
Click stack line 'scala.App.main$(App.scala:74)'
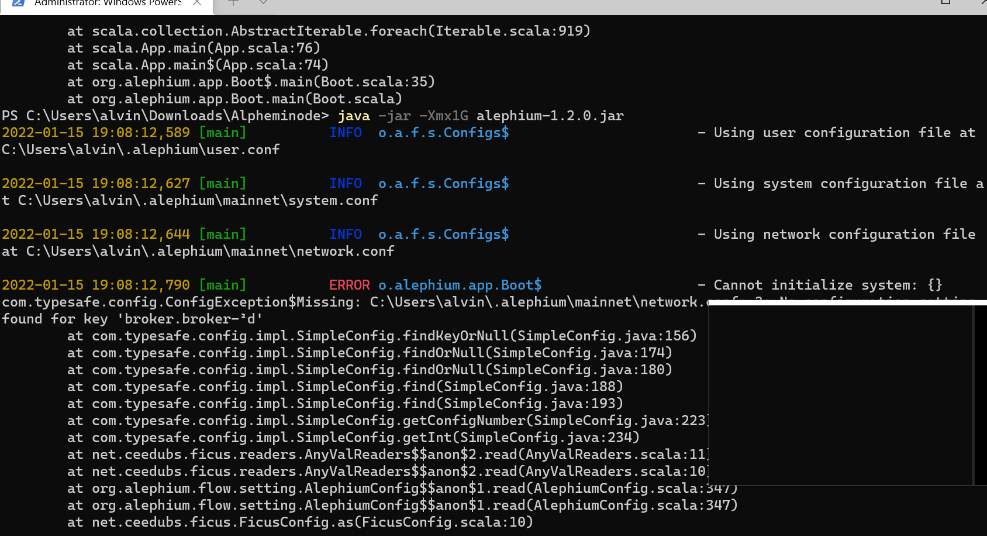(x=210, y=65)
